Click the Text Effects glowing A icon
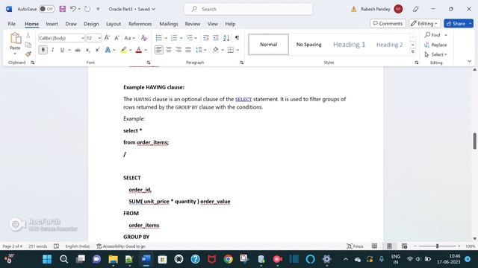Viewport: 478px width, 268px height. (x=108, y=50)
